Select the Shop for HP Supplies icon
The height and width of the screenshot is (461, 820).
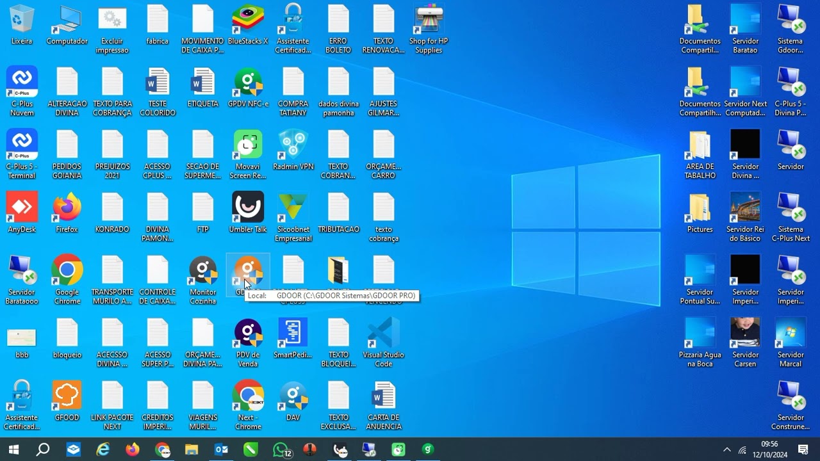pyautogui.click(x=429, y=29)
